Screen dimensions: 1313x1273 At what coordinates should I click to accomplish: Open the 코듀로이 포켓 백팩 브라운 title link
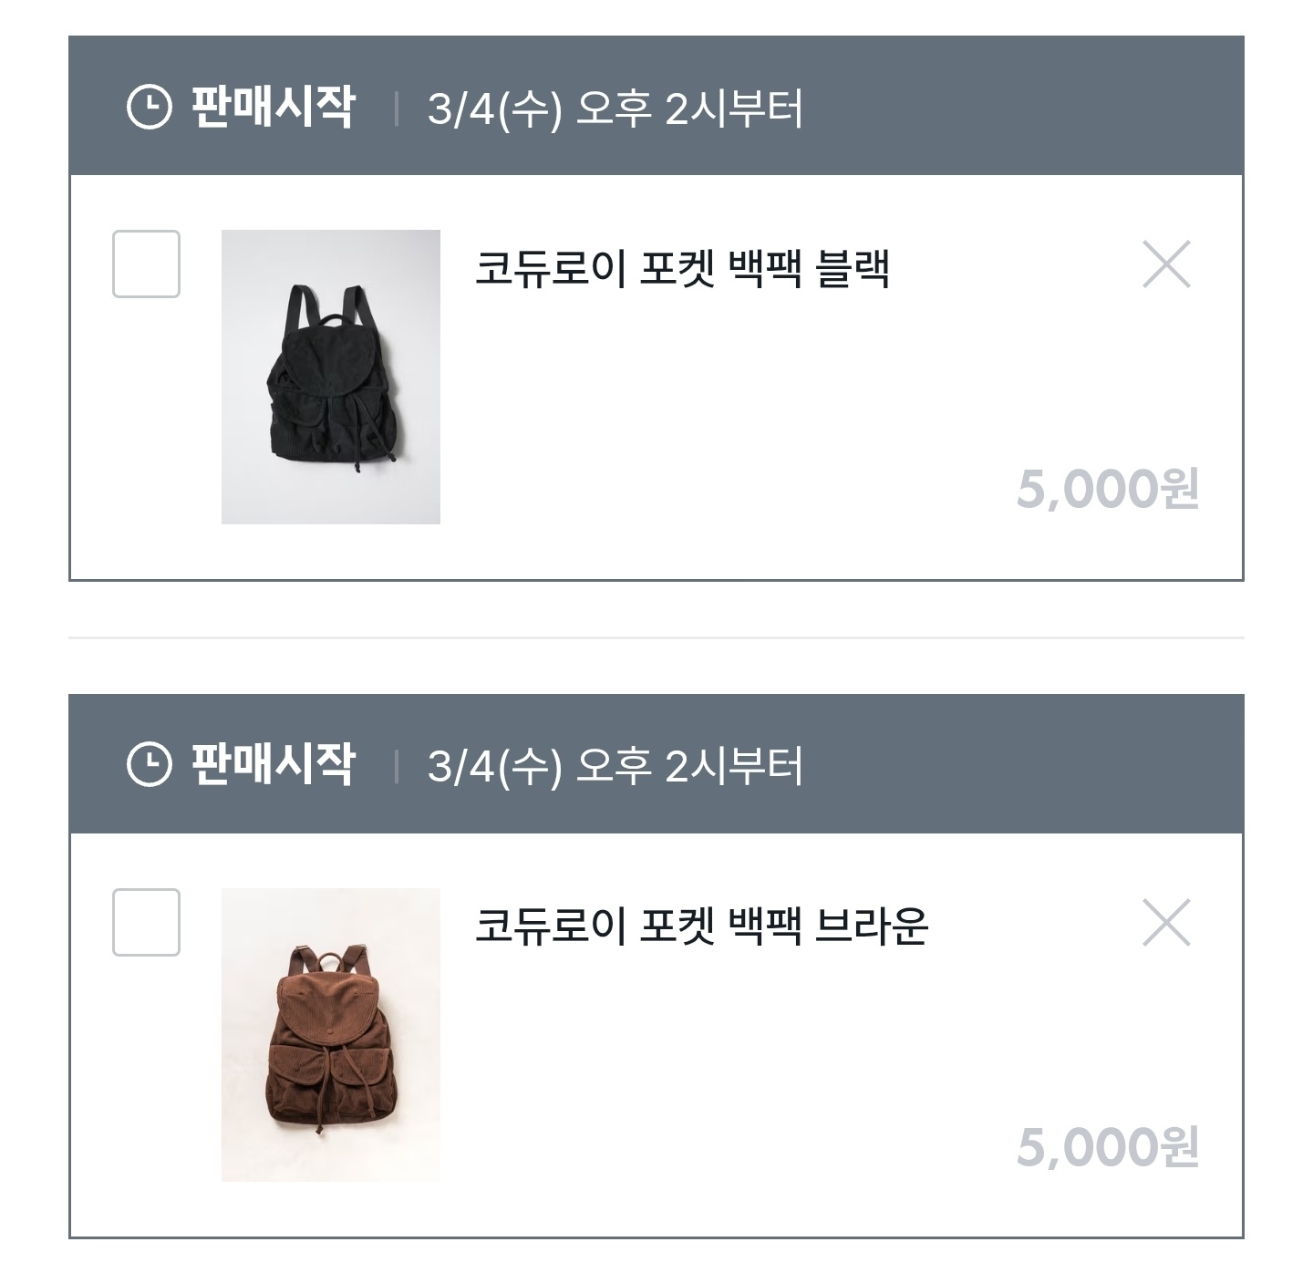[x=701, y=926]
